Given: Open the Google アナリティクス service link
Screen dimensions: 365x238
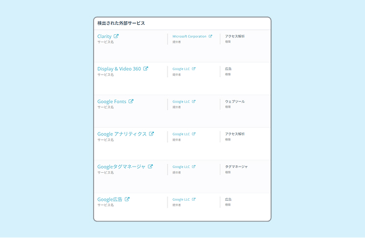Looking at the screenshot, I should [x=122, y=134].
